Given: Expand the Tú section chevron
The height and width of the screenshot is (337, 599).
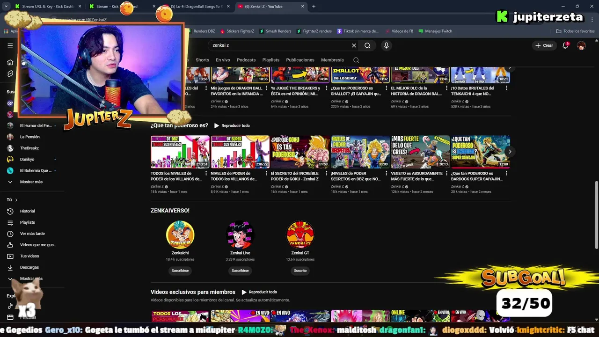Looking at the screenshot, I should [16, 200].
